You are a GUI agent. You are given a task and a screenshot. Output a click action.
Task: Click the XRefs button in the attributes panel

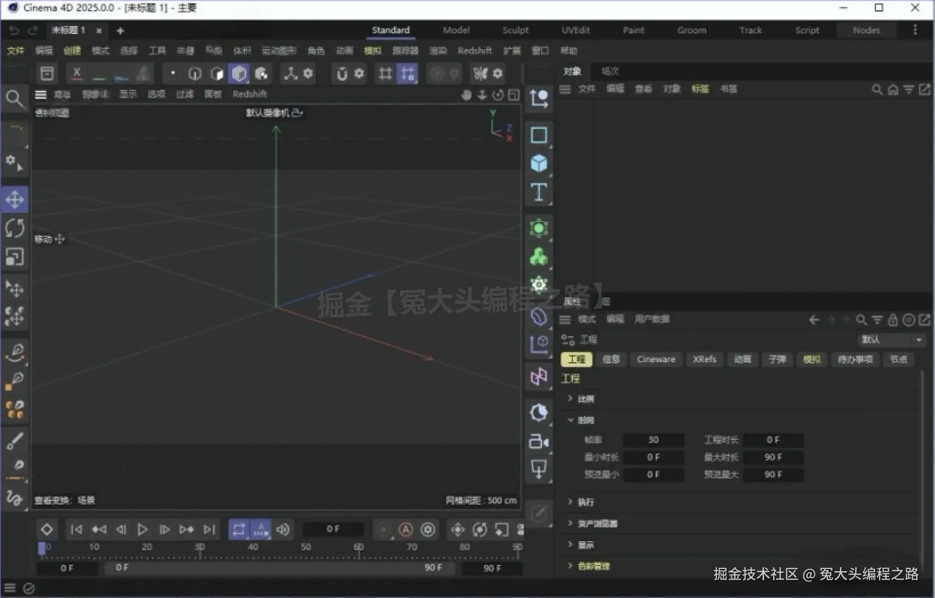(704, 359)
